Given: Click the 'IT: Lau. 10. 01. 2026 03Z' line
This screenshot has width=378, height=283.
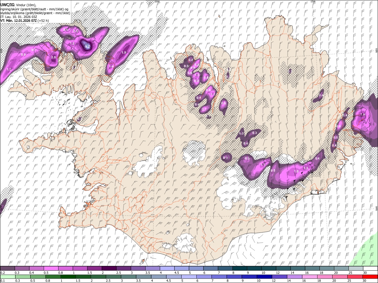Looking at the screenshot, I should (19, 17).
